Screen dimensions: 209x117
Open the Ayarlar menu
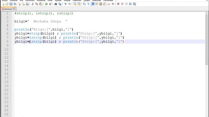pyautogui.click(x=58, y=1)
